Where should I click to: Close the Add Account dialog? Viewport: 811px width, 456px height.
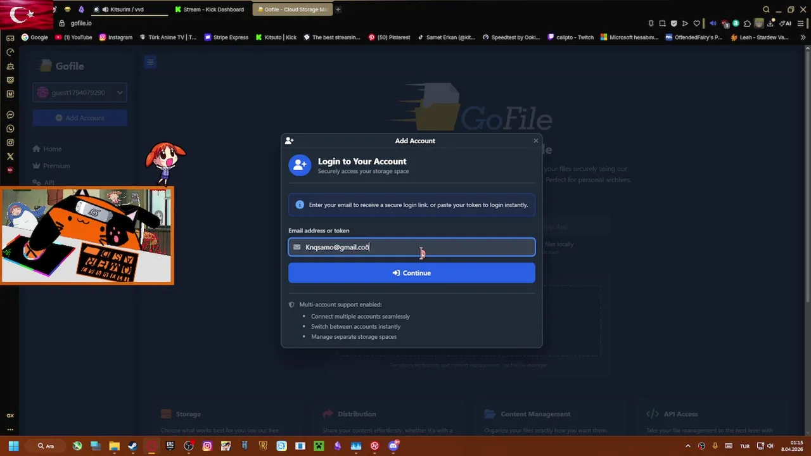click(535, 141)
